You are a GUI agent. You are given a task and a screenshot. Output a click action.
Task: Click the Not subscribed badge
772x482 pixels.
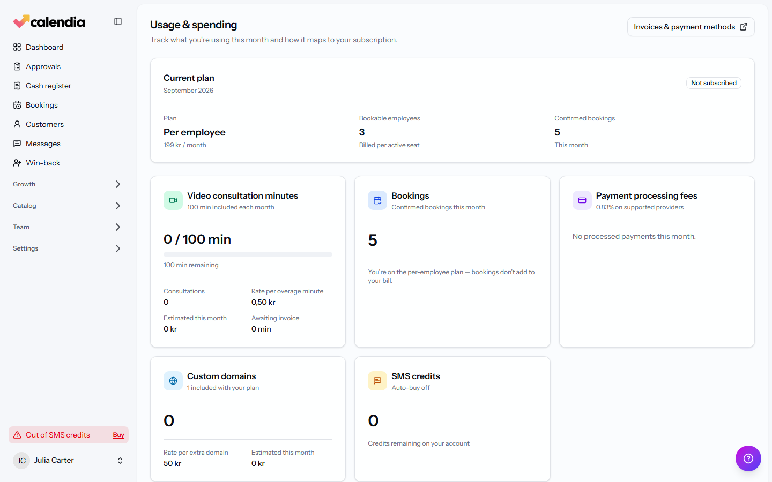click(714, 83)
